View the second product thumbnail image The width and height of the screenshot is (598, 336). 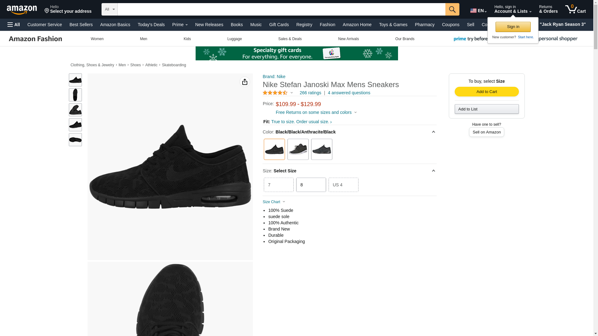tap(75, 95)
